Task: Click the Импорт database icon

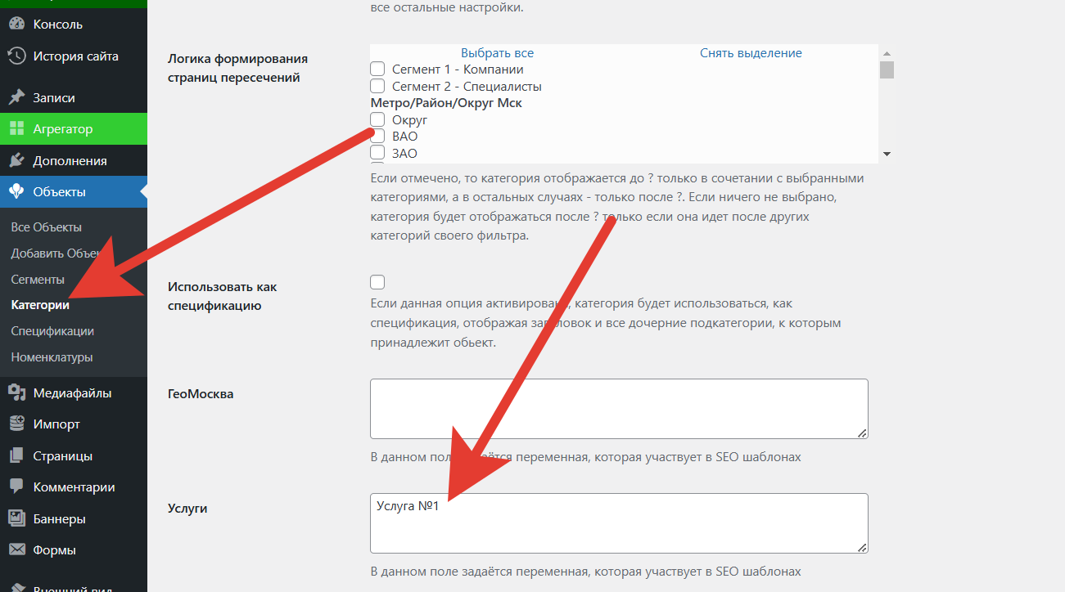Action: click(x=16, y=424)
